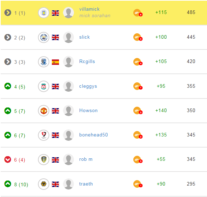The height and width of the screenshot is (197, 207).
Task: Click the red down arrow in rob m's row
Action: click(8, 159)
